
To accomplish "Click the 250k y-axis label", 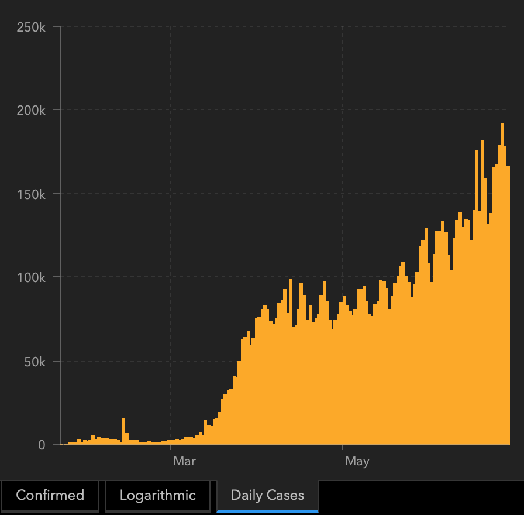I will pyautogui.click(x=31, y=27).
